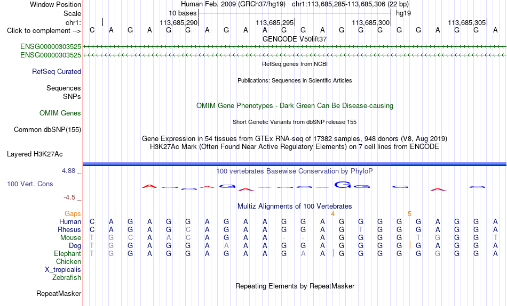Click the blue H3K27Ac signal bar
Screen dimensions: 507x306
tap(295, 164)
